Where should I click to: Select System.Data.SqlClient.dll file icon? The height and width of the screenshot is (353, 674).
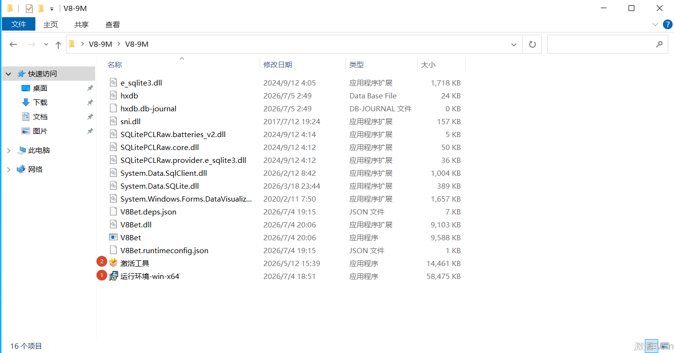click(113, 173)
